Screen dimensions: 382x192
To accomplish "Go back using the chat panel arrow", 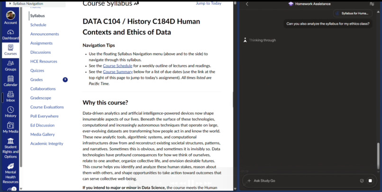I will (247, 4).
